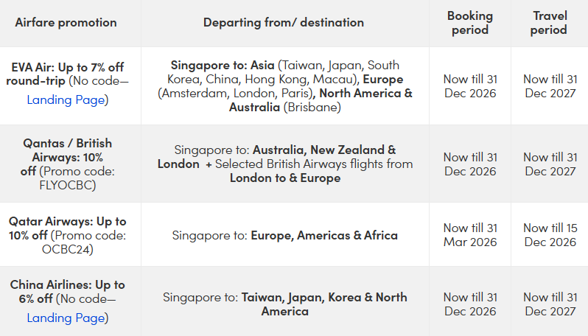The height and width of the screenshot is (336, 588).
Task: Select the Qantas row travel period cell
Action: pyautogui.click(x=549, y=164)
